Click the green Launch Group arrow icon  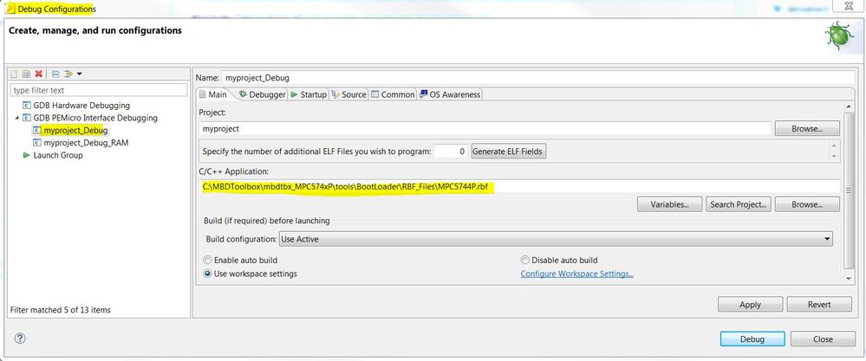coord(26,155)
